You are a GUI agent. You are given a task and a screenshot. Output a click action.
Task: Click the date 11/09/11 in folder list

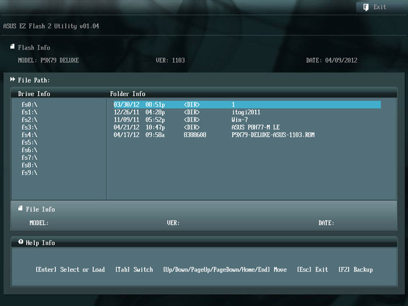[126, 119]
